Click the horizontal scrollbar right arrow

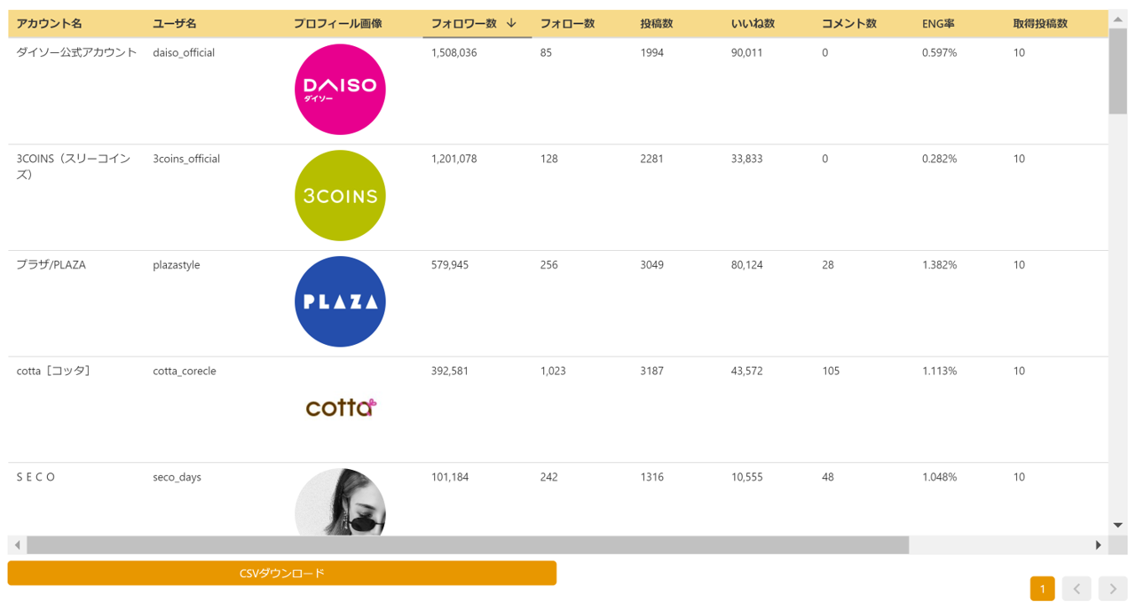[1099, 545]
